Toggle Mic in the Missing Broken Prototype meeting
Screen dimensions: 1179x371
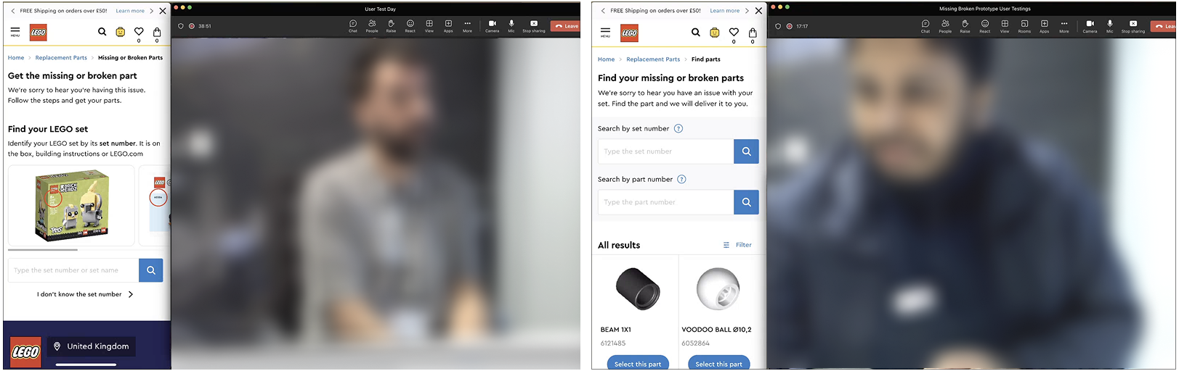(x=1109, y=25)
